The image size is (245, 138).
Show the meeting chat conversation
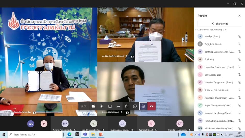(x=135, y=106)
